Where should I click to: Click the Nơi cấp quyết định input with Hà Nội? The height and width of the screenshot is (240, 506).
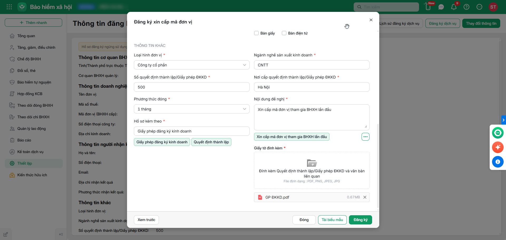[312, 87]
